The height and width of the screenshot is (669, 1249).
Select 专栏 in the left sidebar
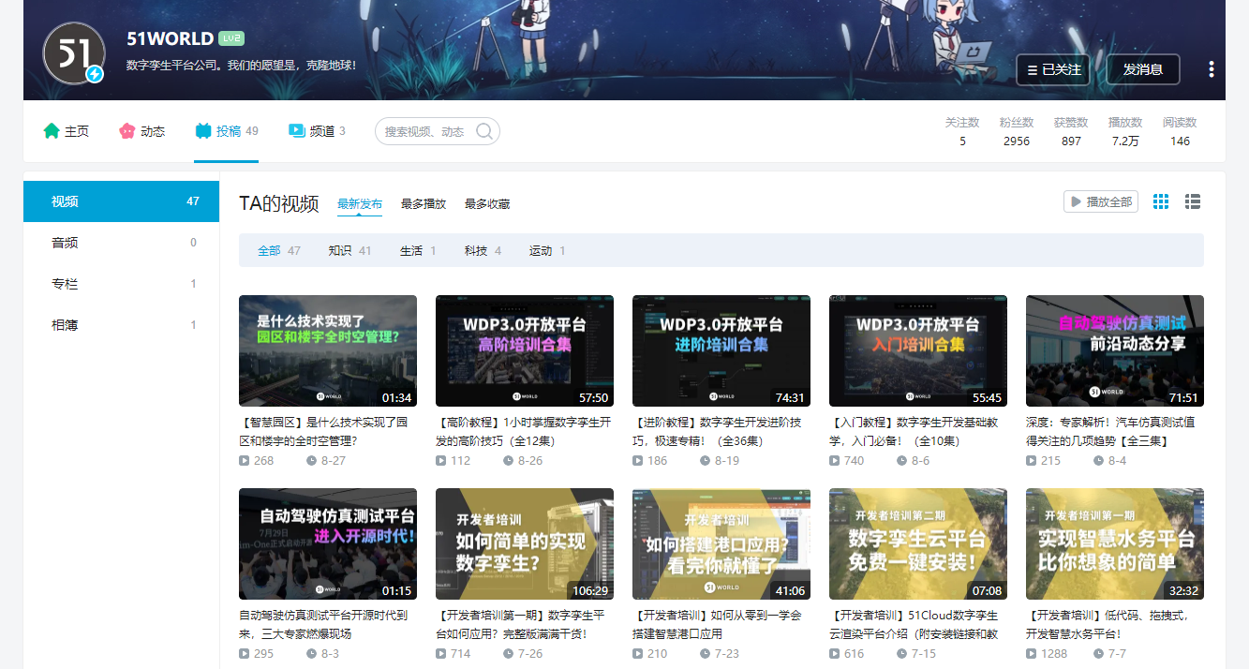click(121, 284)
